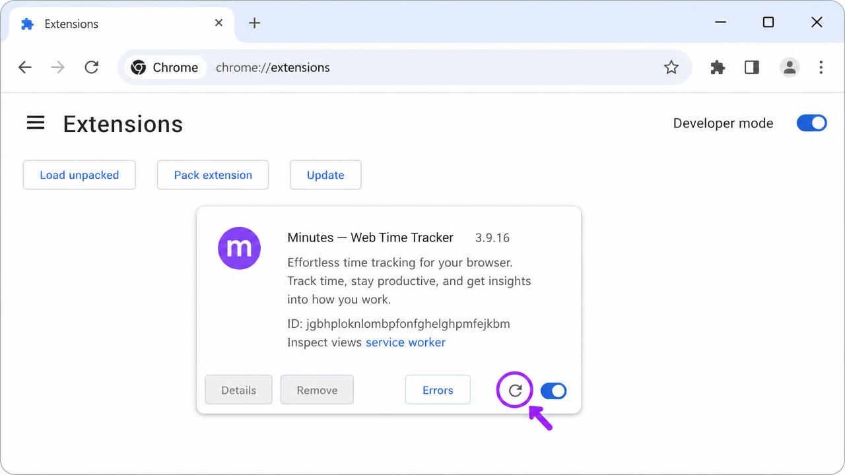
Task: Open the profile avatar menu
Action: pyautogui.click(x=790, y=67)
